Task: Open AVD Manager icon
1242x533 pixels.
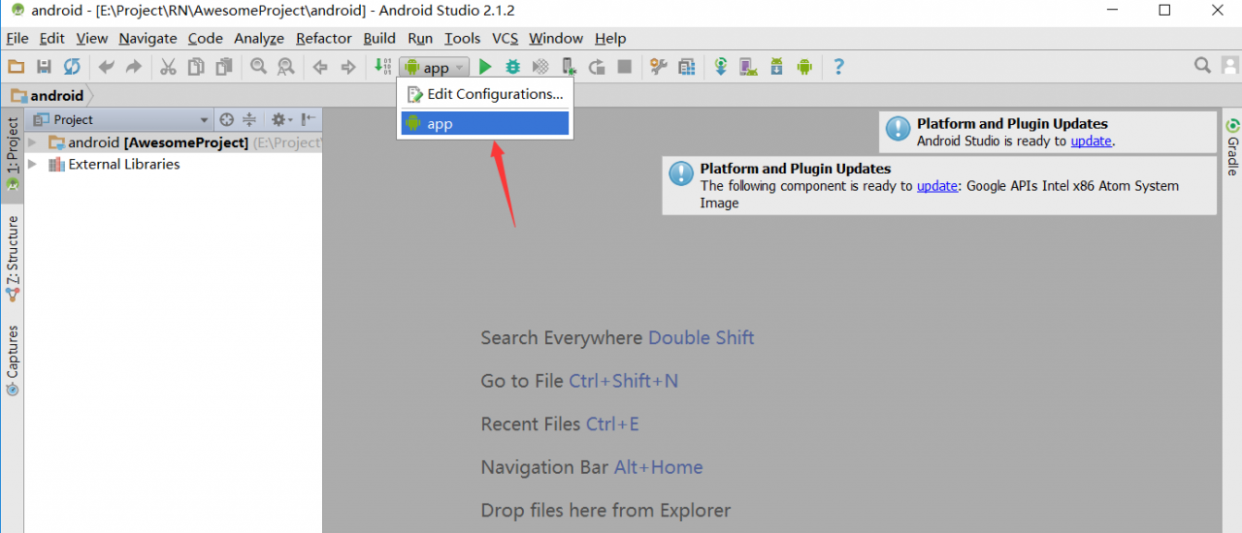Action: click(748, 67)
